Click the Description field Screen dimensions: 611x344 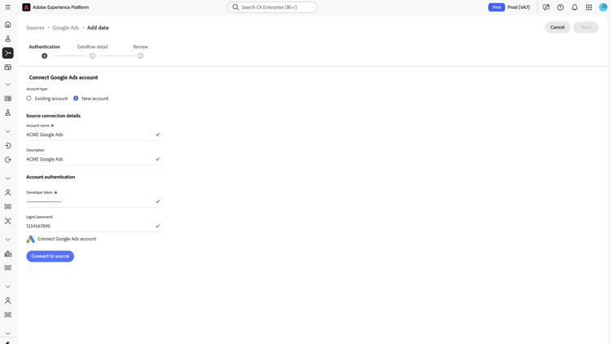tap(93, 159)
